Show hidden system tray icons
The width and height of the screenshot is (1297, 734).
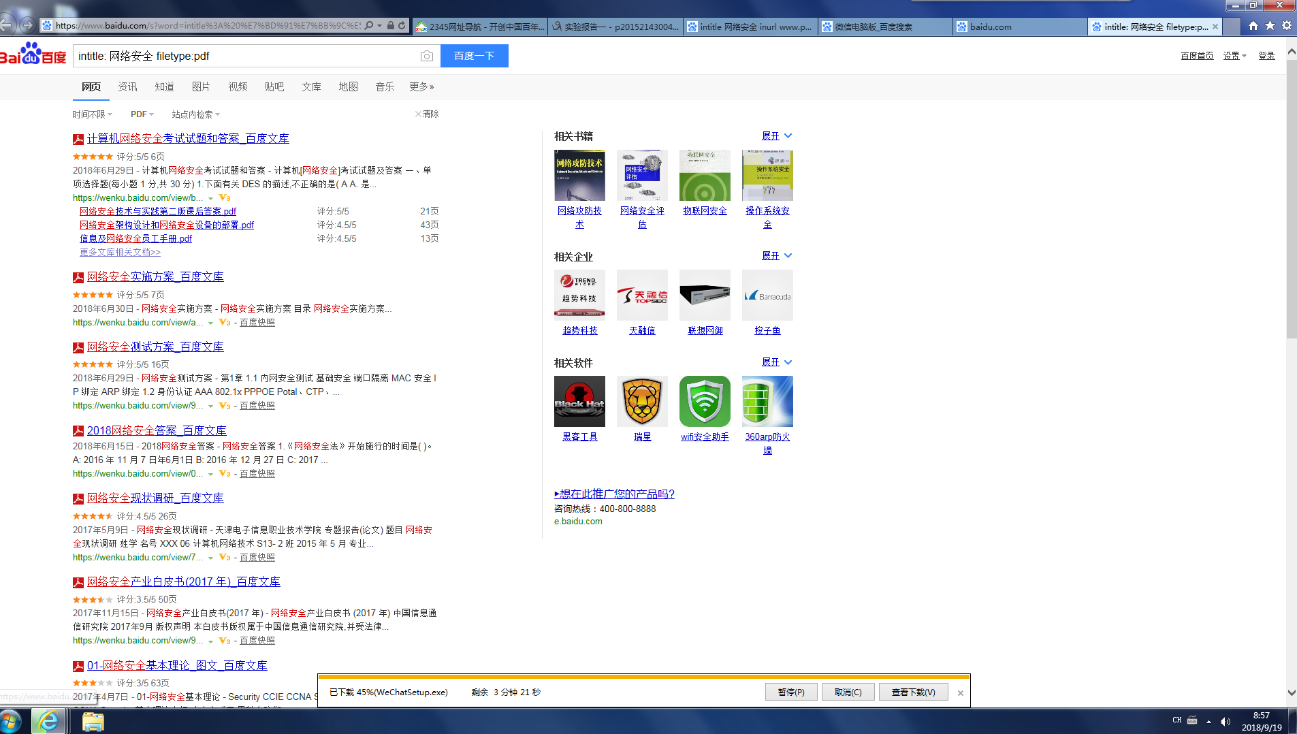1208,721
